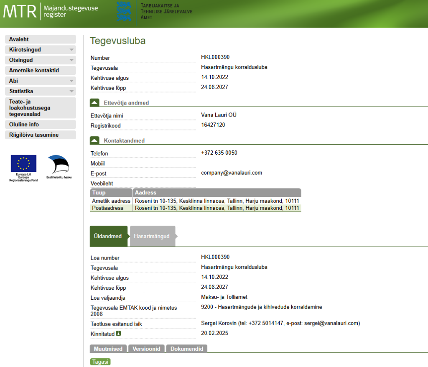Go to Avaleht in the sidebar
This screenshot has height=367, width=428.
click(x=40, y=39)
